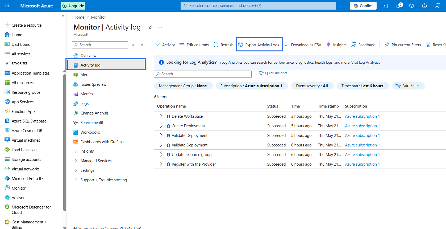This screenshot has height=229, width=446.
Task: Select Alerts in Monitor menu
Action: 85,75
